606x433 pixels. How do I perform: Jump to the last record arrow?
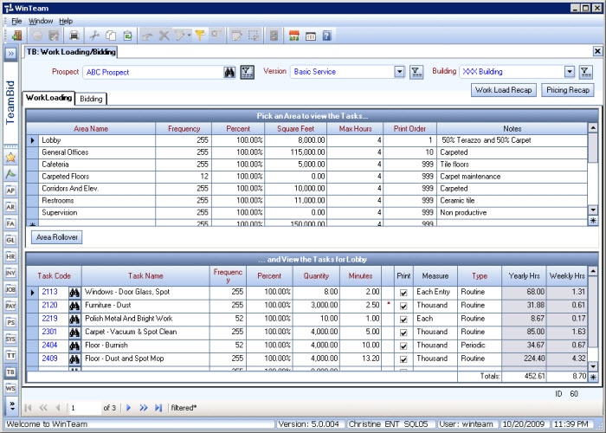[x=158, y=408]
